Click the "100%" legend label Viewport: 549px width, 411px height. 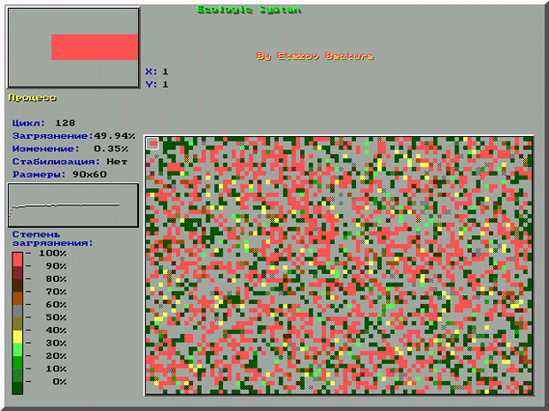coord(52,253)
